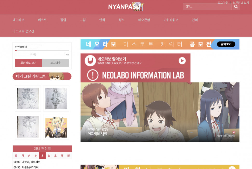Image resolution: width=252 pixels, height=169 pixels.
Task: Open the 잡담 menu item
Action: [x=63, y=20]
